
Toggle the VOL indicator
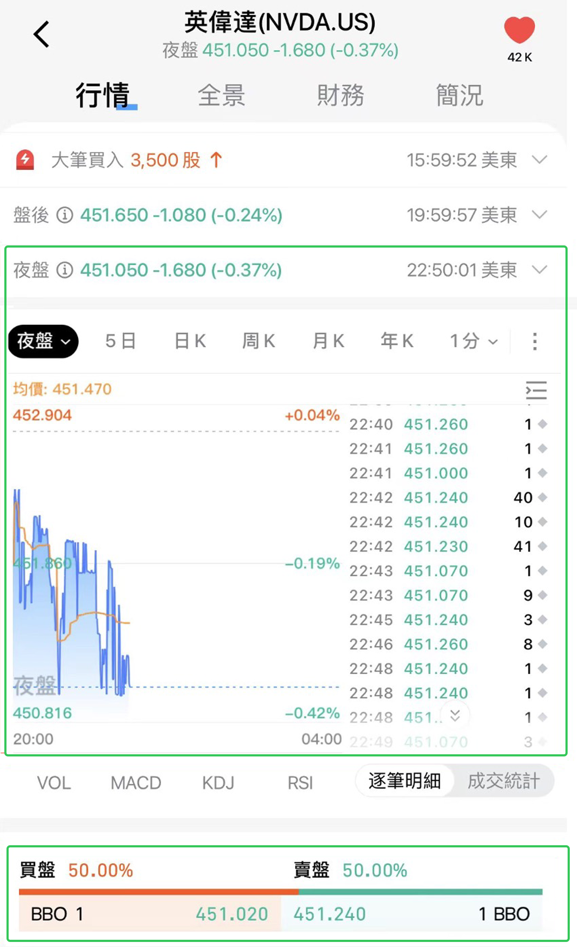tap(54, 782)
